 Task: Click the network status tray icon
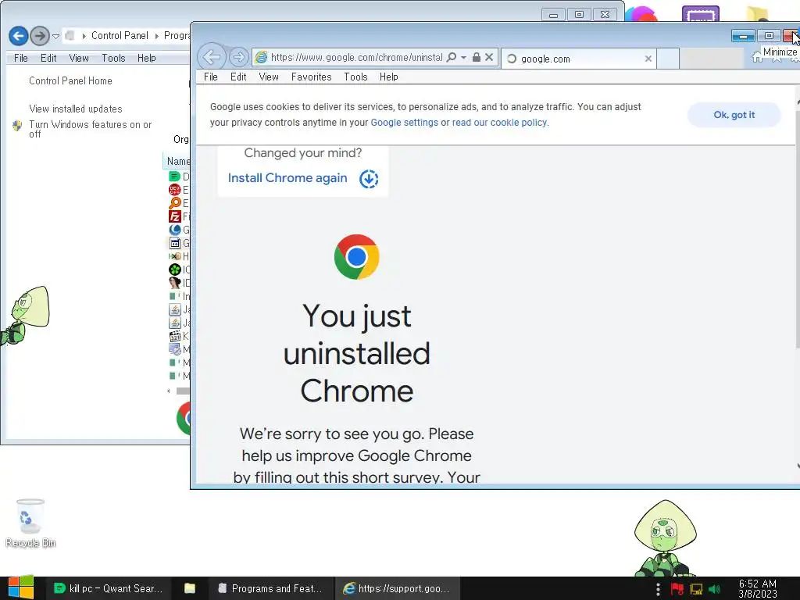(x=696, y=589)
